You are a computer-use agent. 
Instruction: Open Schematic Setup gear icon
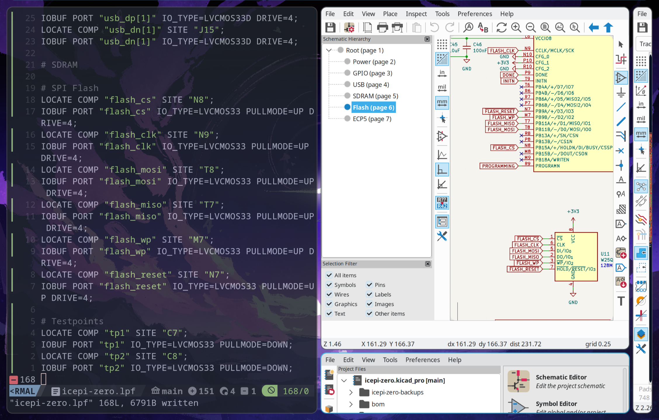[x=349, y=28]
